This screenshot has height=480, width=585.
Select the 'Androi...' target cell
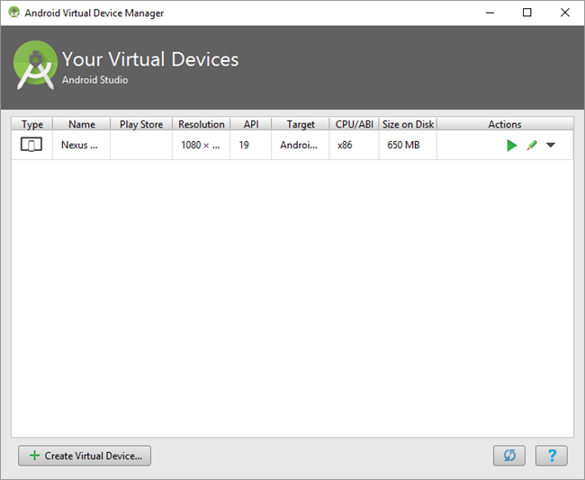(x=301, y=145)
